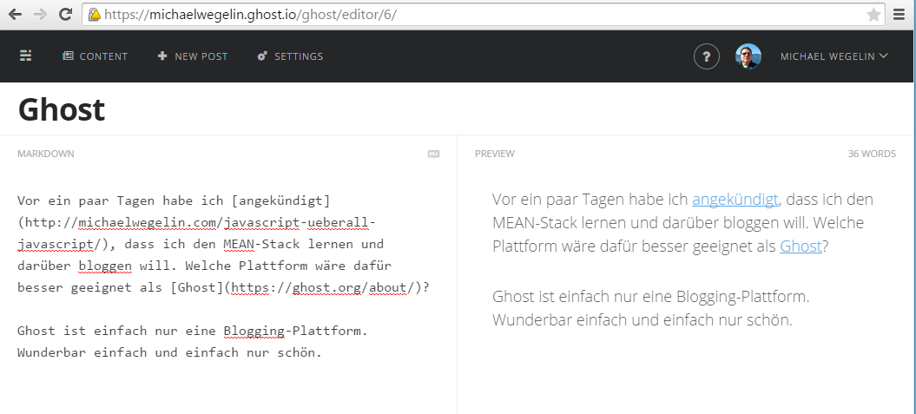The image size is (916, 414).
Task: Open the Settings page
Action: point(290,56)
